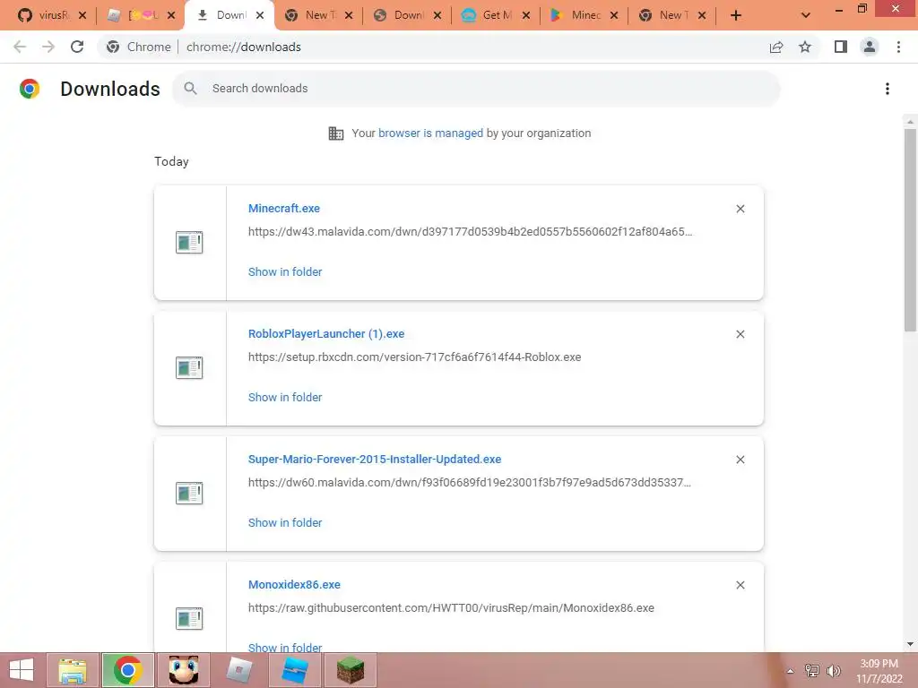Close the Minec tab
Viewport: 918px width, 688px height.
(613, 16)
